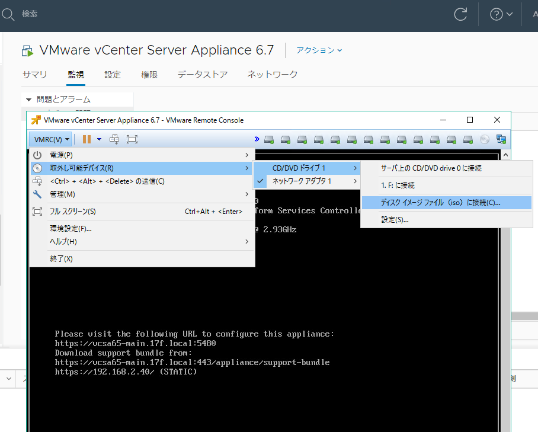Collapse the 問題とアラーム section

tap(29, 100)
